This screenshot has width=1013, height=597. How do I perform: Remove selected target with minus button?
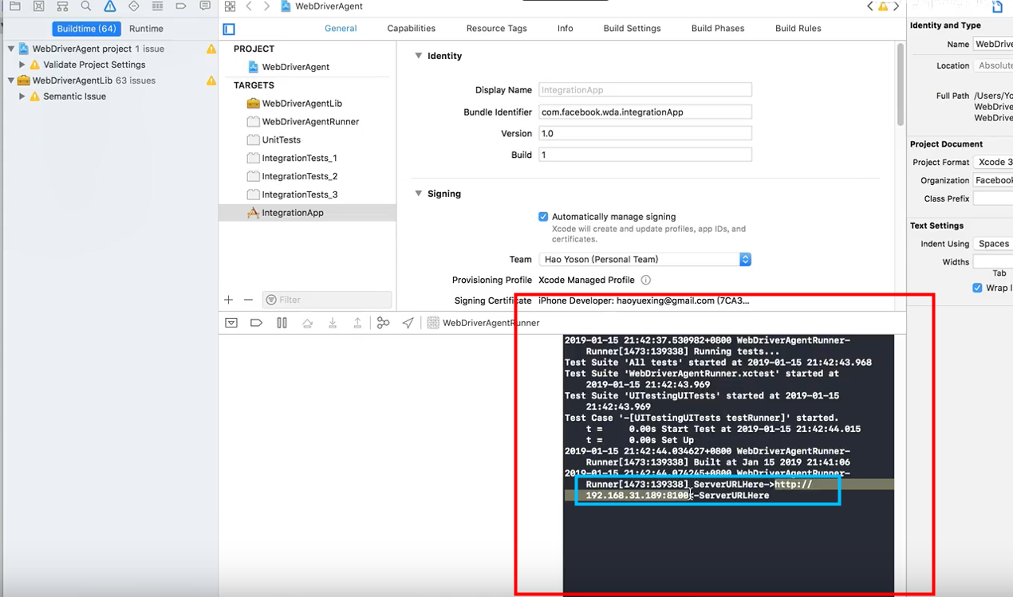pos(248,300)
